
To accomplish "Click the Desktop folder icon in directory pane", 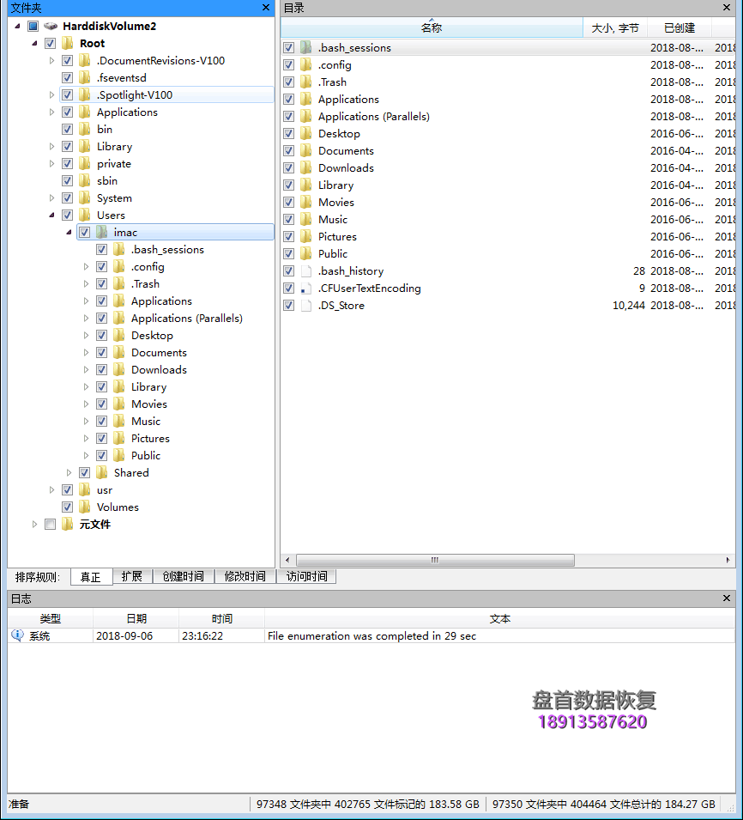I will [x=306, y=133].
